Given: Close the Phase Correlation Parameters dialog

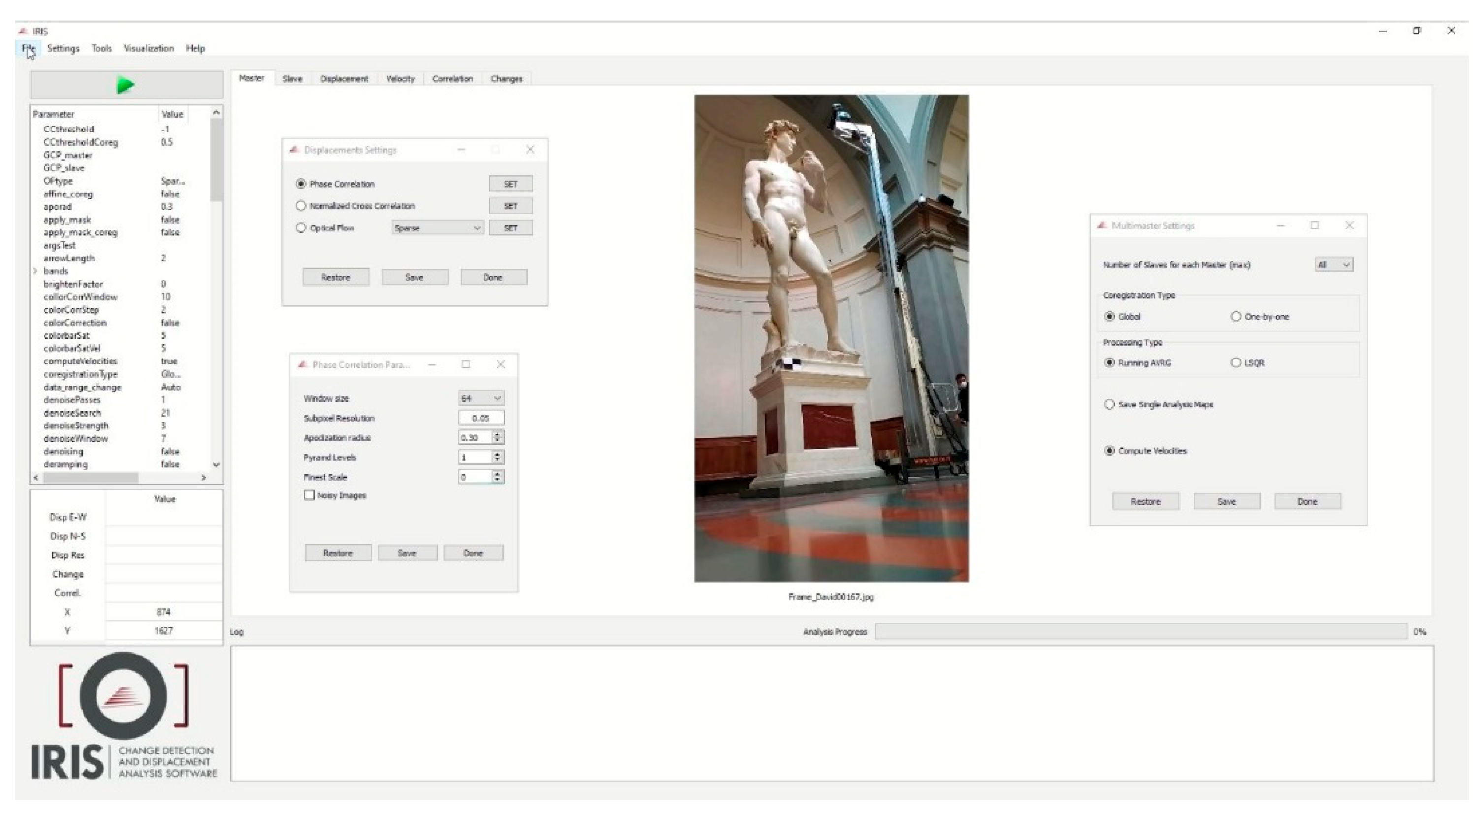Looking at the screenshot, I should coord(500,364).
